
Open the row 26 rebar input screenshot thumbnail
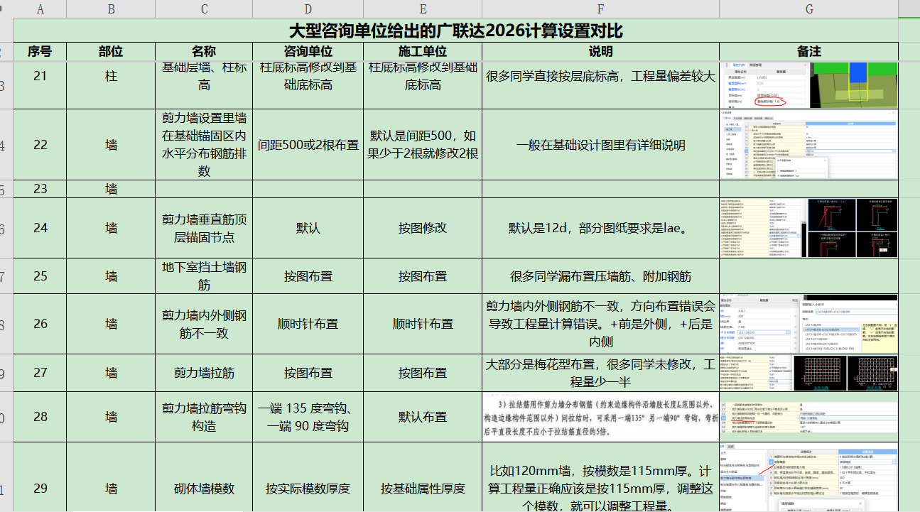(809, 324)
